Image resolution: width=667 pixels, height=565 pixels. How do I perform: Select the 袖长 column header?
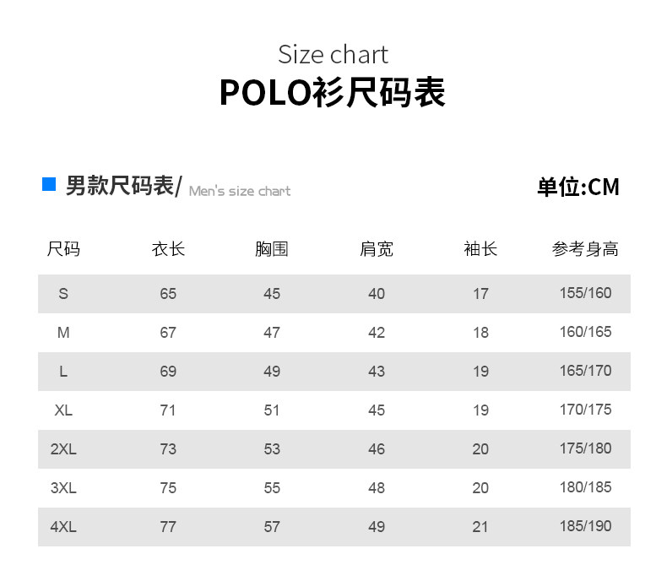480,249
